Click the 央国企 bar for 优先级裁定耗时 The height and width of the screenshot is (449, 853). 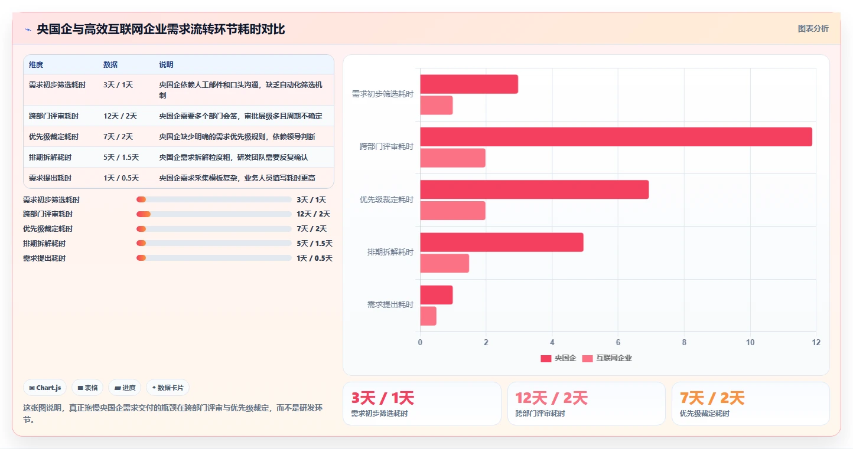tap(535, 189)
